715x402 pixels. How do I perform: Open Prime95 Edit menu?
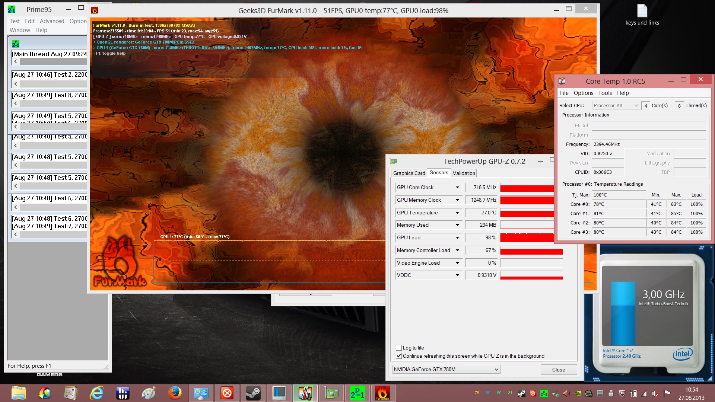(30, 21)
